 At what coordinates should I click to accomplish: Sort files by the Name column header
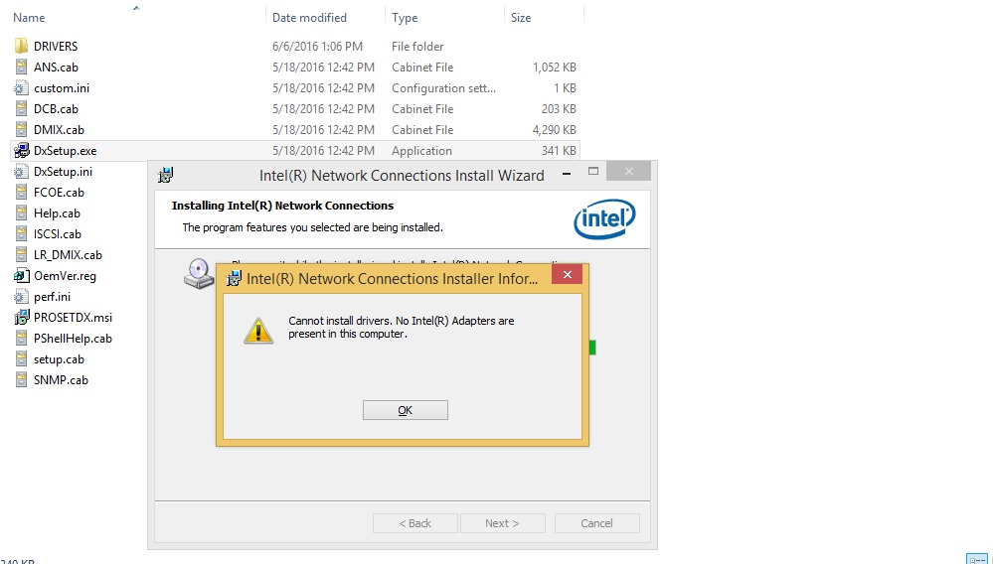tap(29, 18)
